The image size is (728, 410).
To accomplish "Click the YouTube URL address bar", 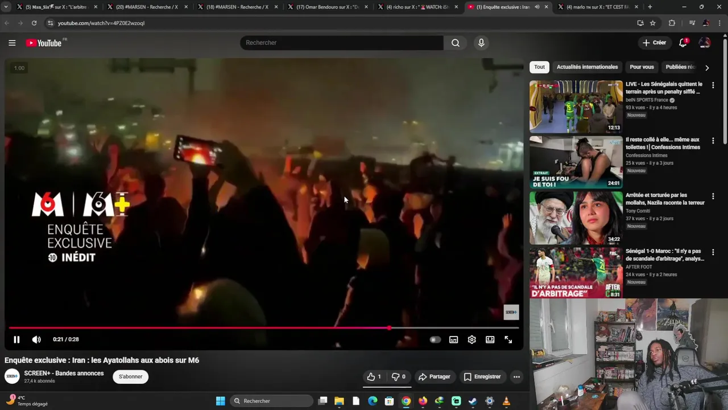I will pyautogui.click(x=341, y=23).
